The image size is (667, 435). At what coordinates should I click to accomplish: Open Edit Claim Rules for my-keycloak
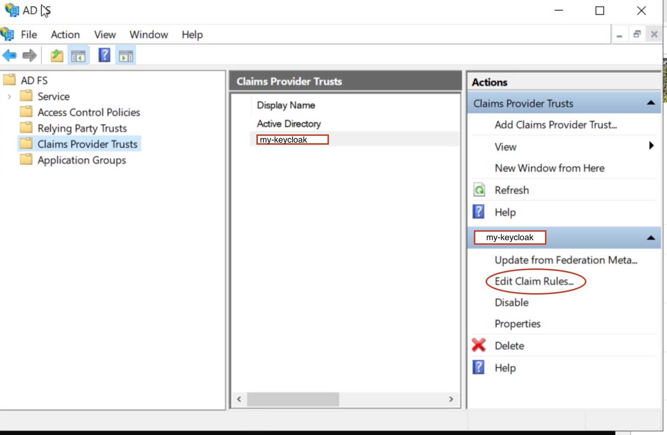coord(534,281)
